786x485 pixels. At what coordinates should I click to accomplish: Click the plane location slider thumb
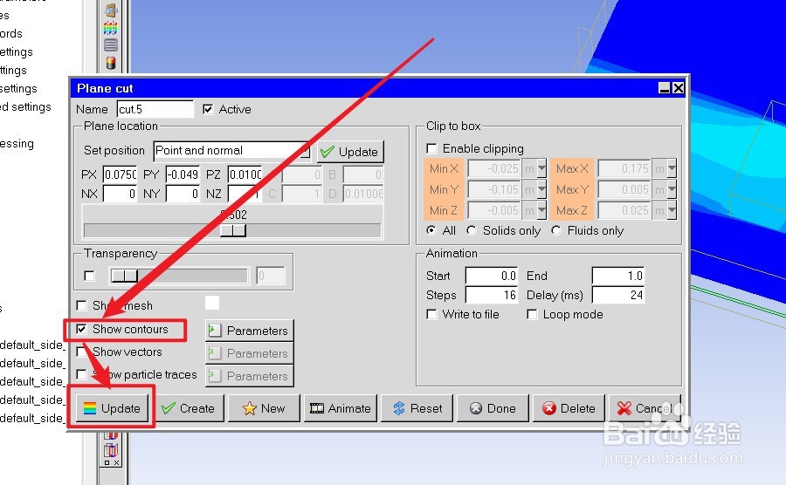click(233, 230)
